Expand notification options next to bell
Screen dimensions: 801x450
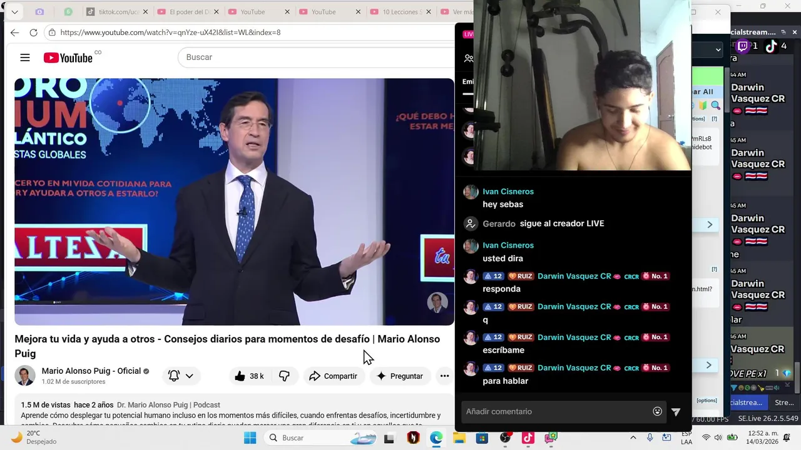(189, 376)
